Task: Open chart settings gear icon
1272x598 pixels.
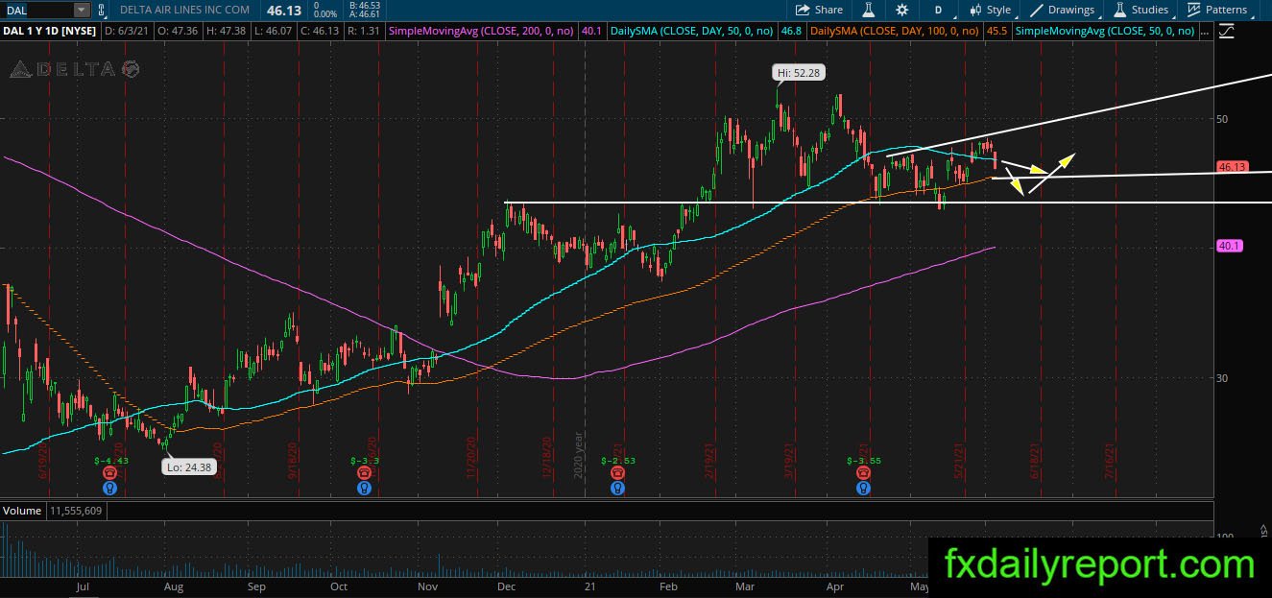Action: click(901, 10)
